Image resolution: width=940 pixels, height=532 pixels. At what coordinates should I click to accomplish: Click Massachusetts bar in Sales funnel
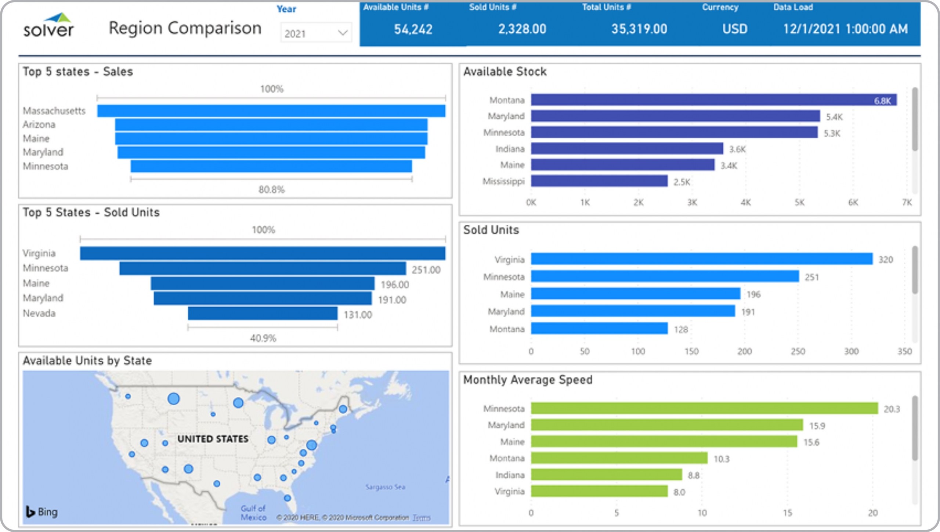click(271, 111)
